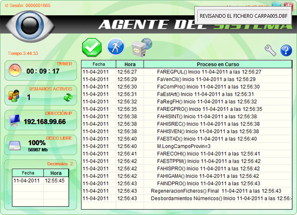Click the Hora header in main log table
Screen dimensions: 297x215
point(130,64)
